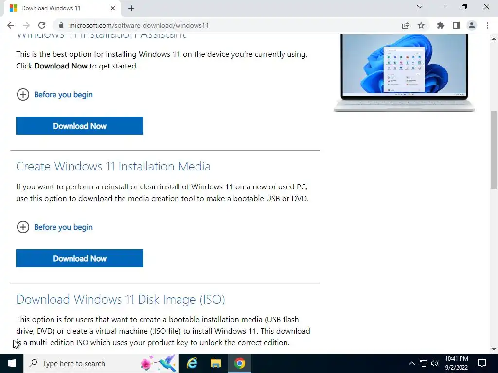Open the network status tray icon
The image size is (498, 373).
pyautogui.click(x=424, y=363)
